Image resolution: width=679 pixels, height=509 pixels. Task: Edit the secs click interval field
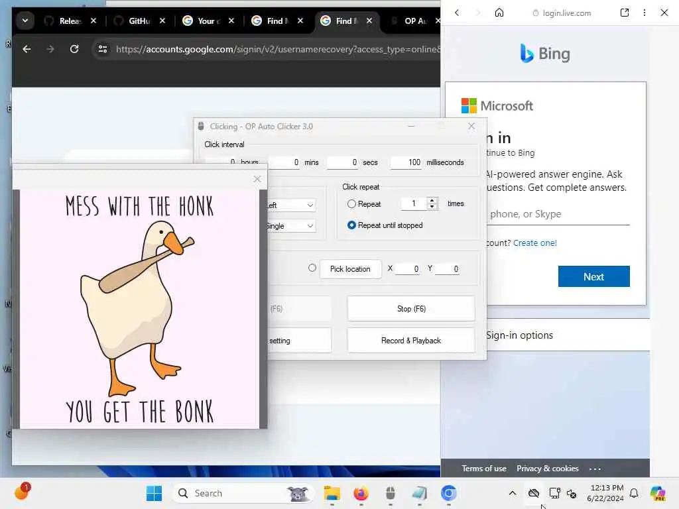342,162
